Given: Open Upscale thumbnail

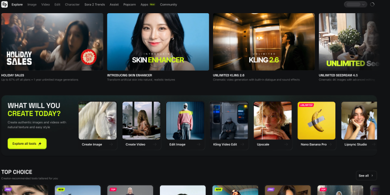Looking at the screenshot, I should pyautogui.click(x=273, y=120).
